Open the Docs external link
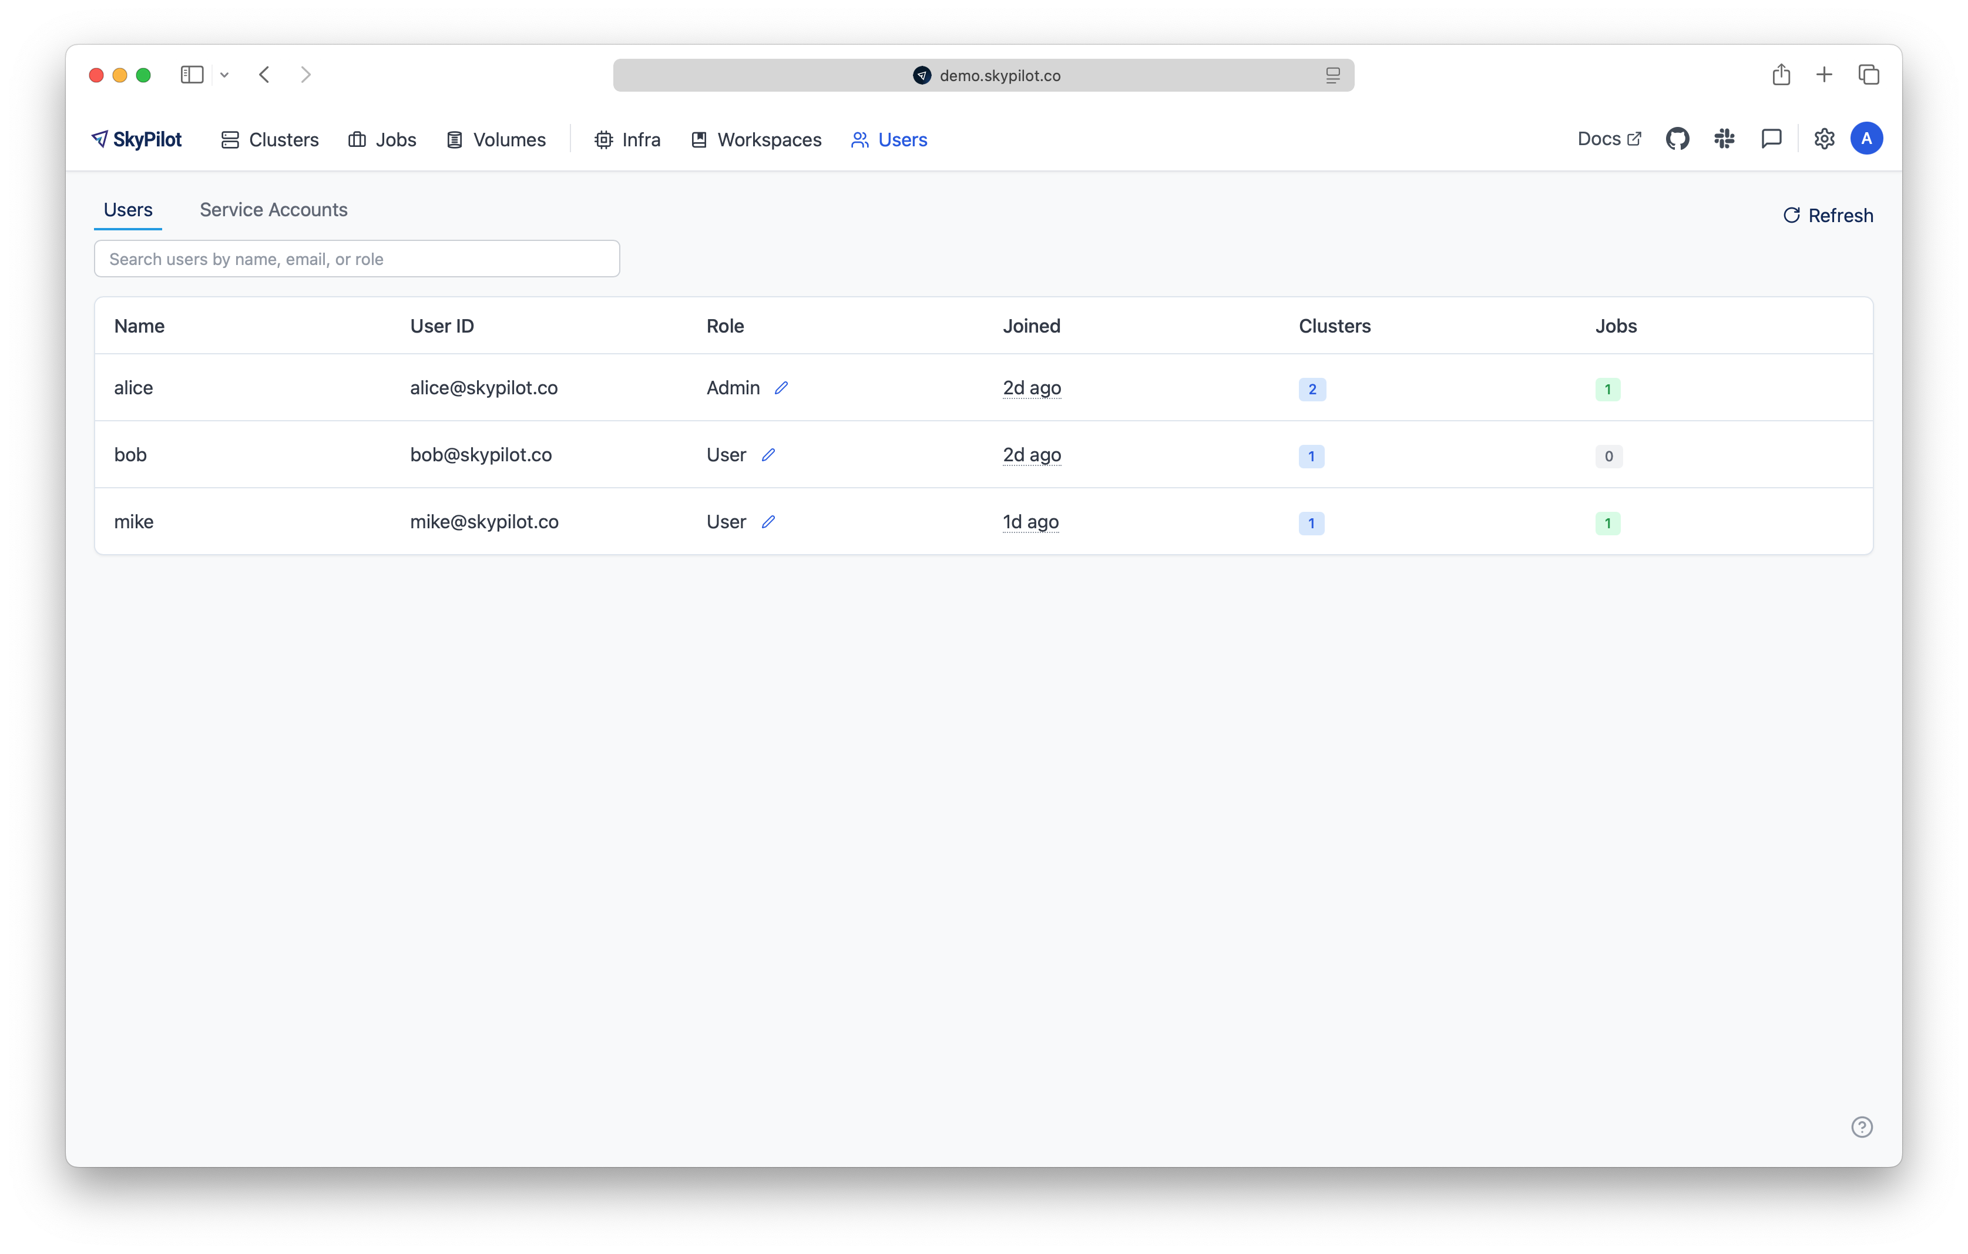The width and height of the screenshot is (1968, 1254). 1609,139
